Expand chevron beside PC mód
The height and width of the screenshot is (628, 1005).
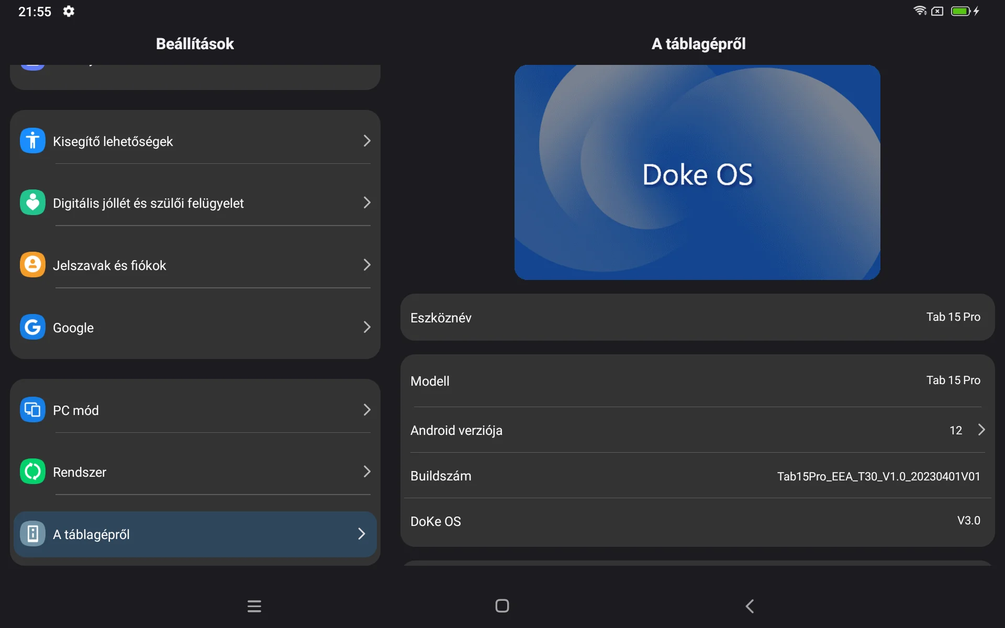pos(366,410)
